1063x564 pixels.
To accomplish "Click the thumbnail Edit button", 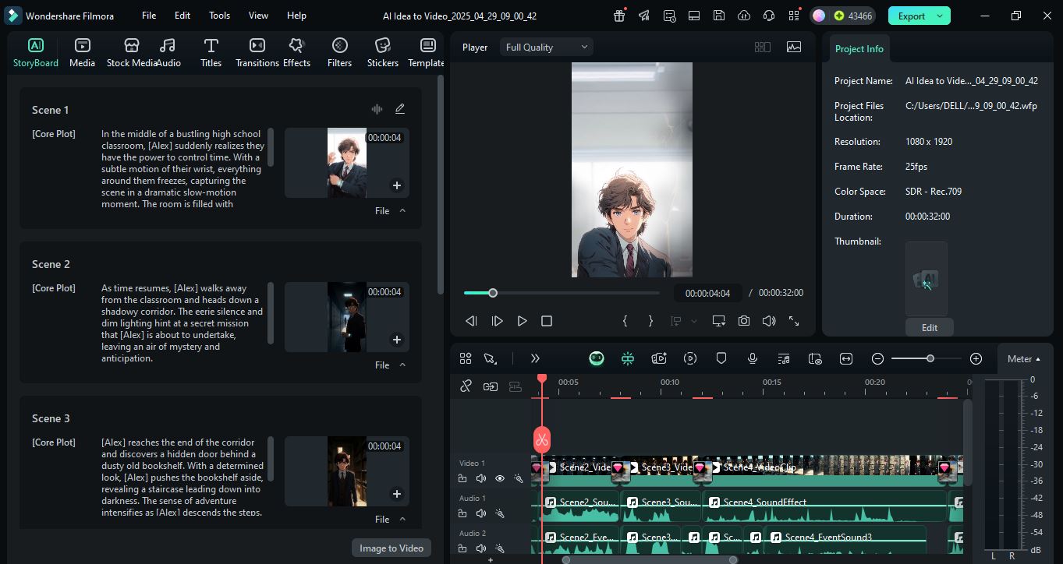I will [930, 327].
